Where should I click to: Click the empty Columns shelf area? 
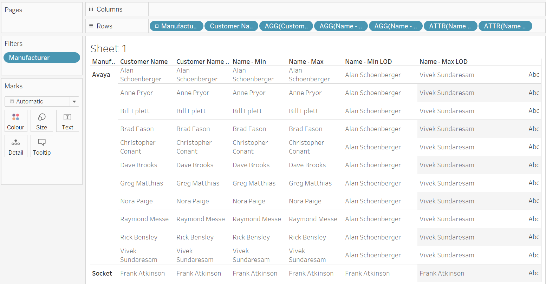click(346, 9)
